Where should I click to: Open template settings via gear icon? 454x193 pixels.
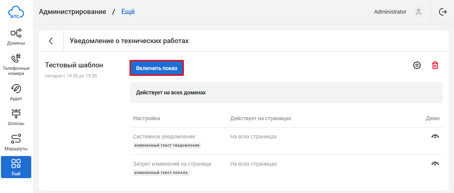click(x=417, y=65)
